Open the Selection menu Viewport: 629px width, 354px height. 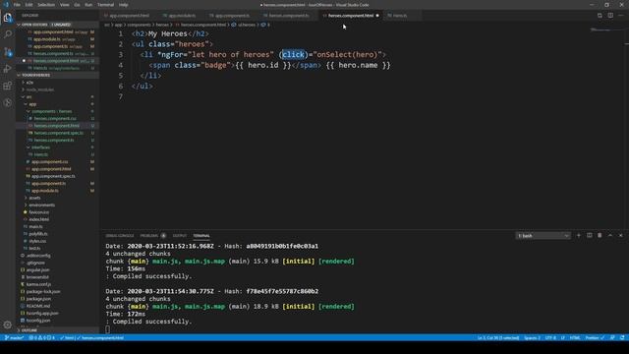tap(46, 5)
